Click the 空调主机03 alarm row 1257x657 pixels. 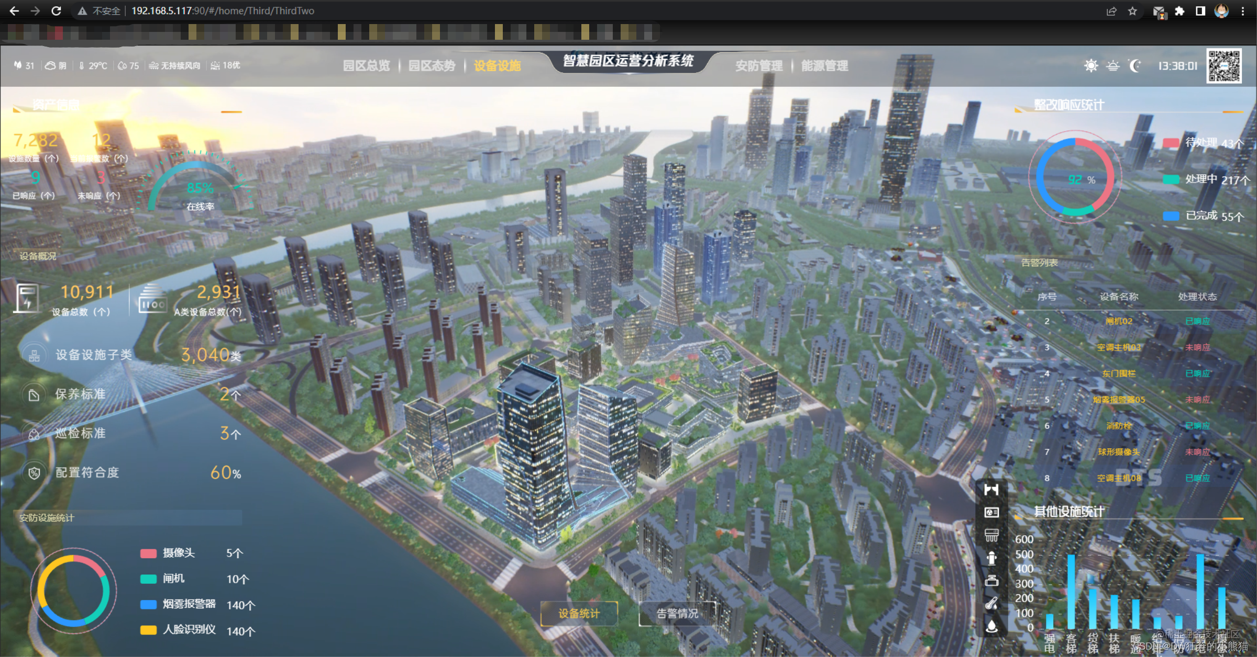(x=1119, y=347)
